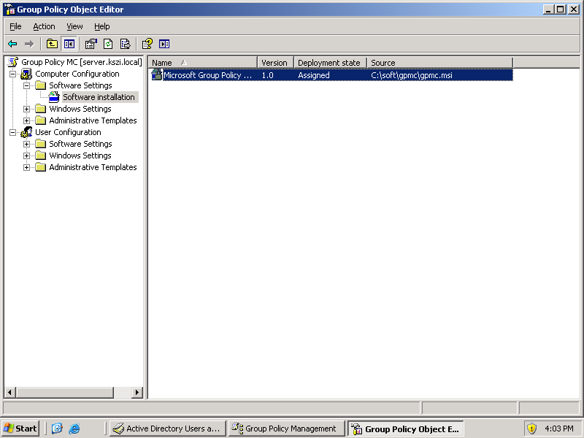This screenshot has height=438, width=584.
Task: Click the Refresh toolbar icon
Action: (108, 44)
